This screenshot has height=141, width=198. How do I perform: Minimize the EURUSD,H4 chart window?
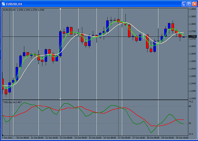tap(184, 4)
